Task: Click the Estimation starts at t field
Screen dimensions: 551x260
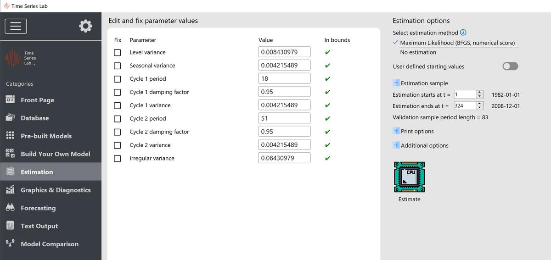Action: pos(465,94)
